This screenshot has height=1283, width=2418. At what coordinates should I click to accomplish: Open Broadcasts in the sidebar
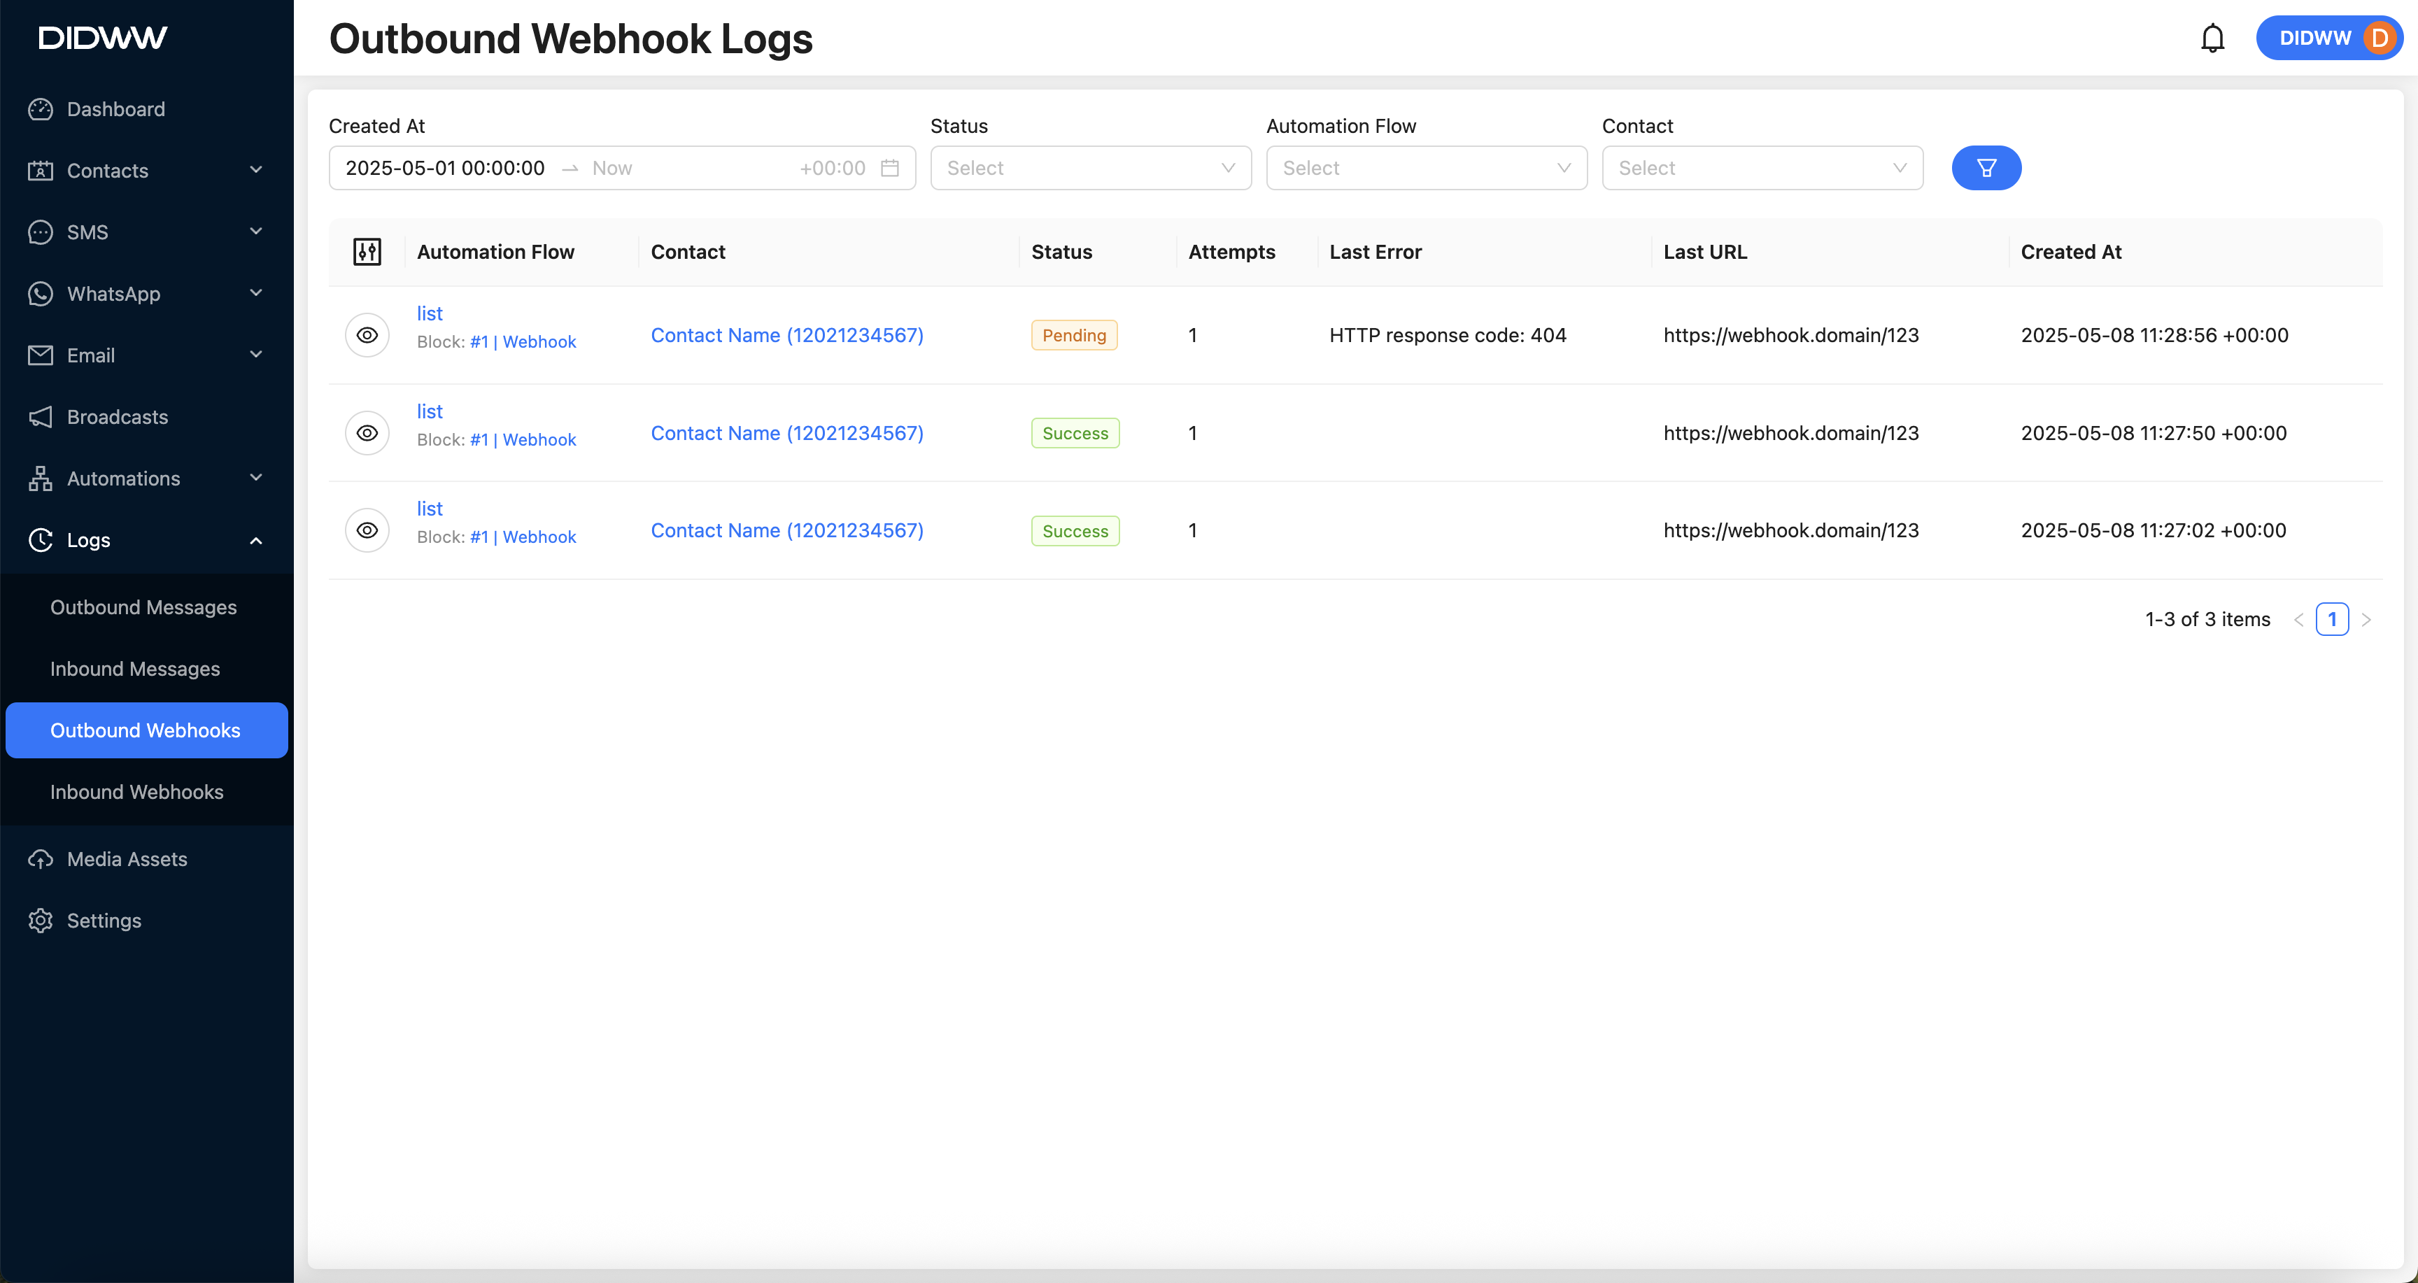[118, 417]
